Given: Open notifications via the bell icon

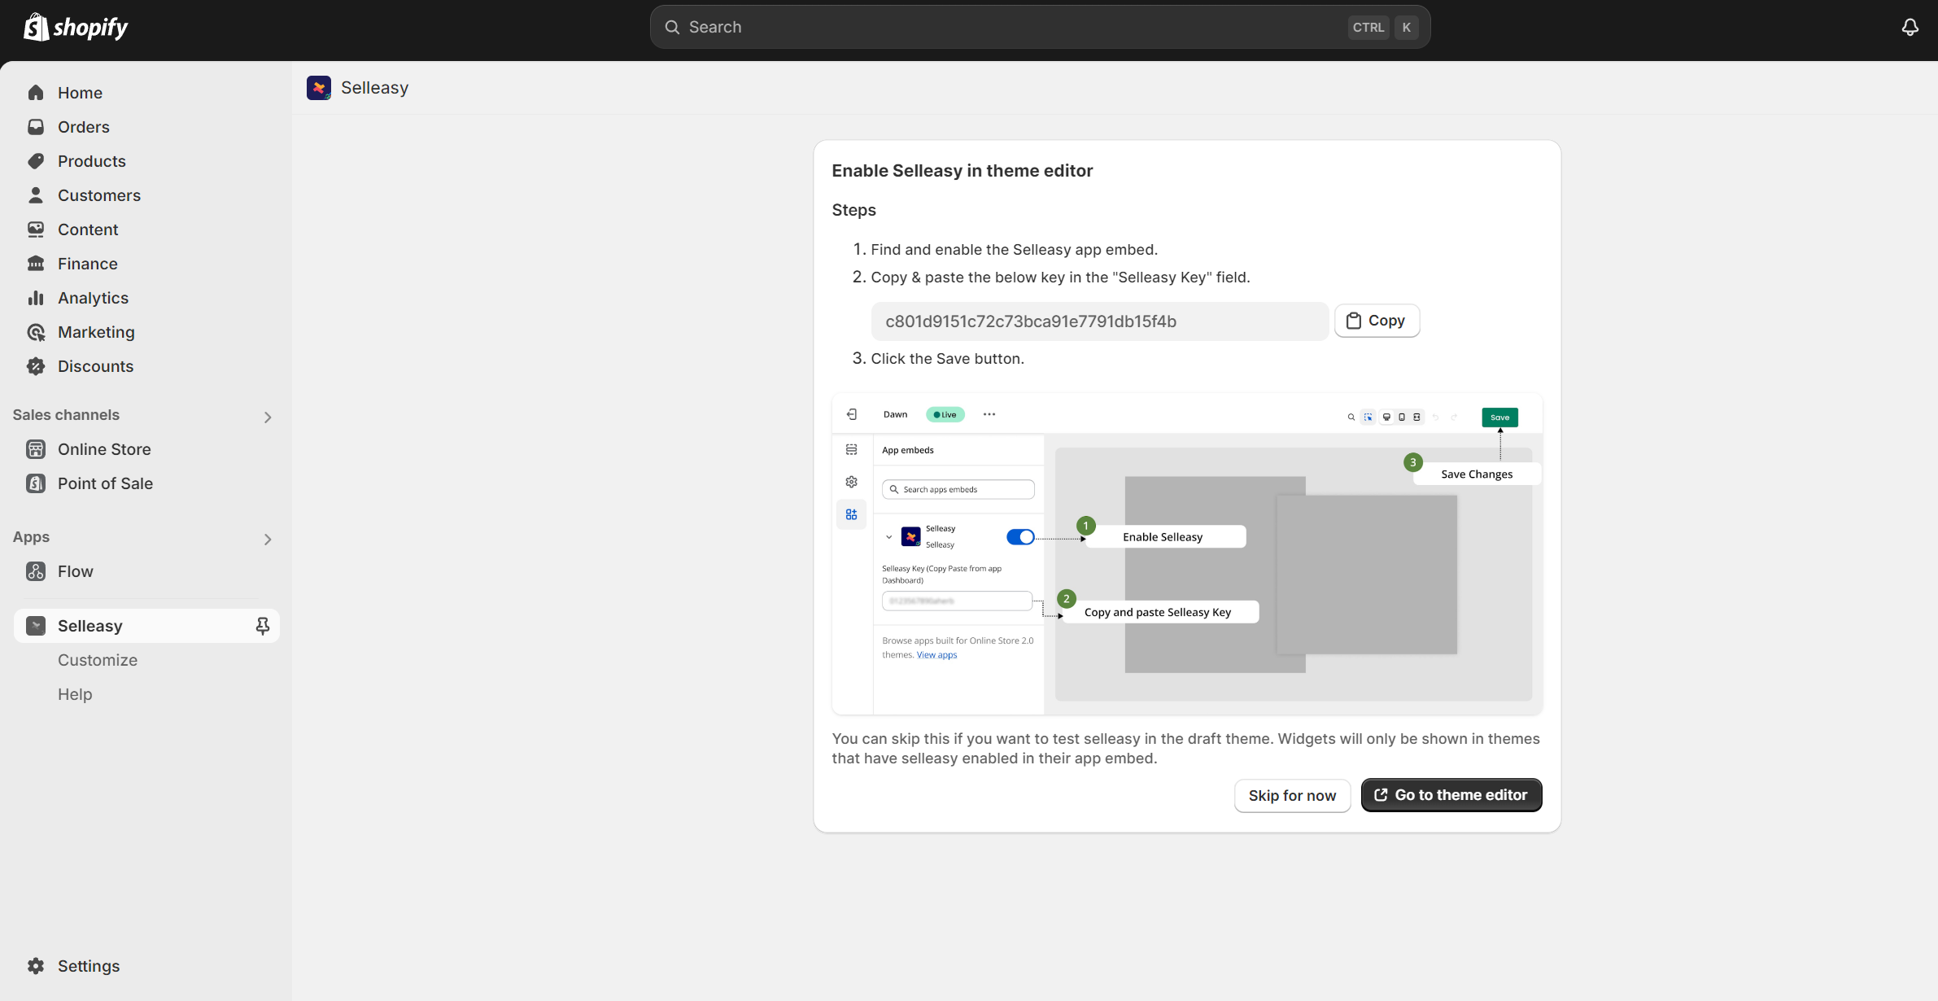Looking at the screenshot, I should 1910,27.
